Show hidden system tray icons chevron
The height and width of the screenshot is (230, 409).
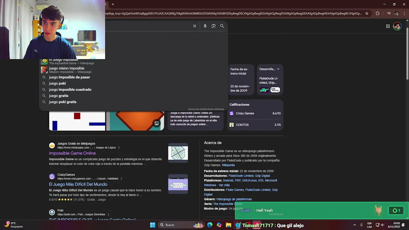click(x=354, y=225)
